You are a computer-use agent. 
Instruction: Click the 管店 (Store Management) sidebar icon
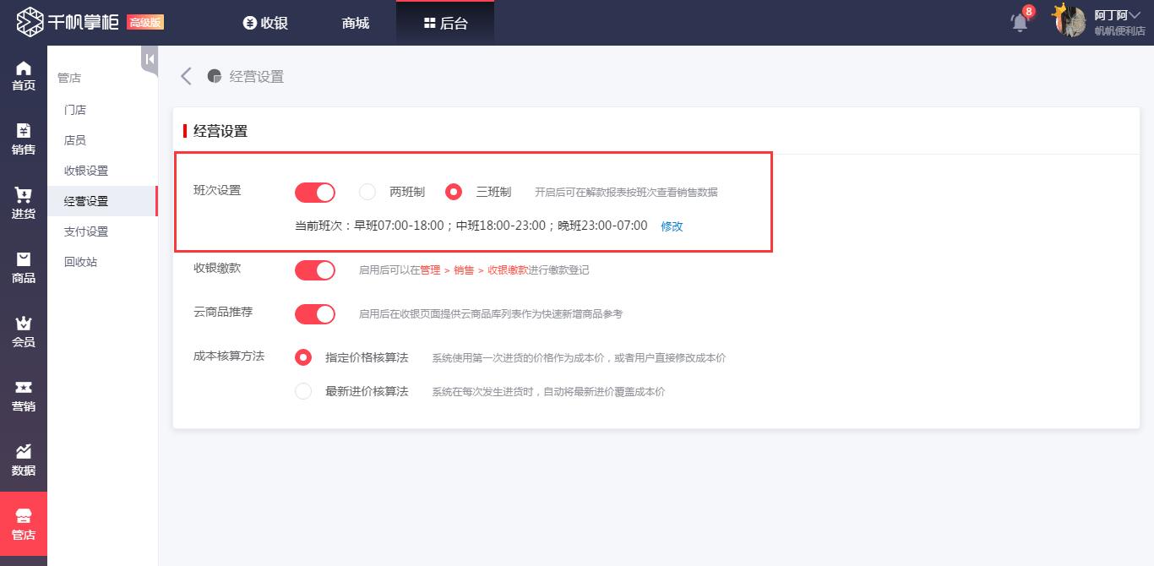(x=23, y=524)
